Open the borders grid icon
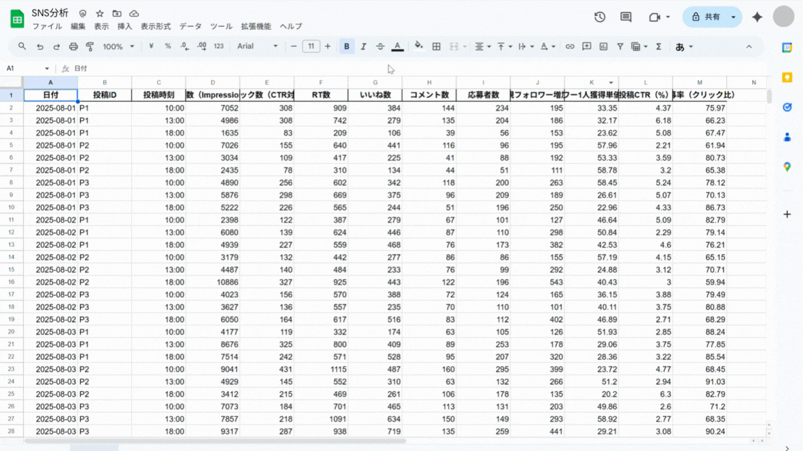The image size is (803, 451). [436, 47]
